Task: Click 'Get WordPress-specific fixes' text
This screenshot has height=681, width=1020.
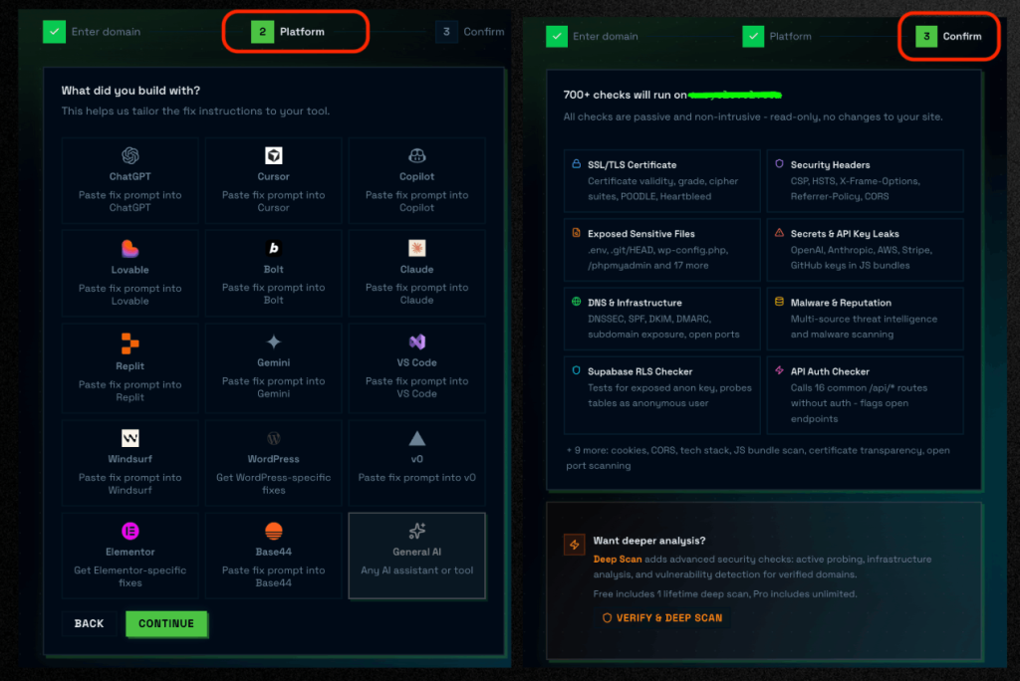Action: (x=273, y=484)
